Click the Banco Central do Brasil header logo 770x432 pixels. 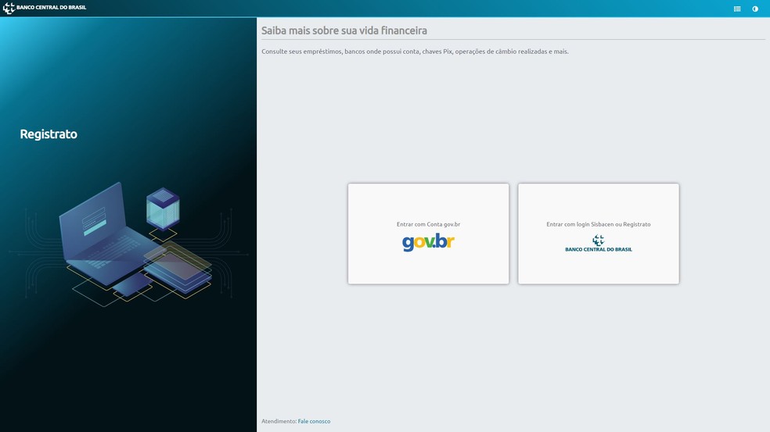click(44, 8)
